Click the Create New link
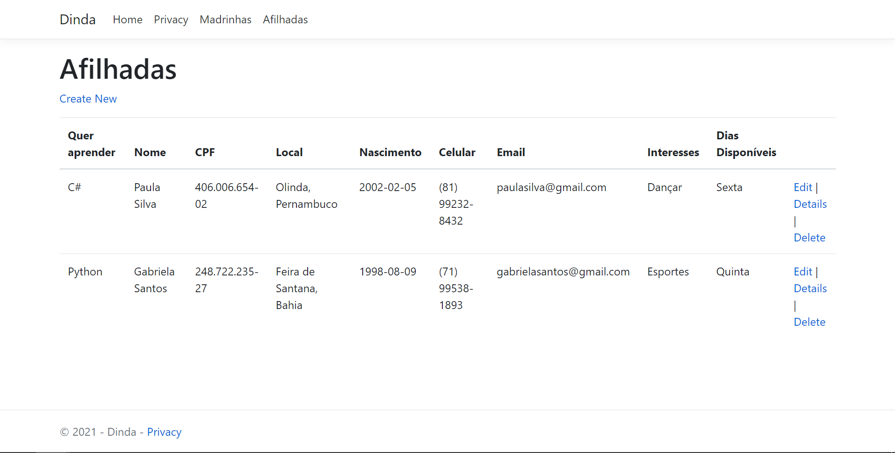895x453 pixels. pyautogui.click(x=88, y=99)
